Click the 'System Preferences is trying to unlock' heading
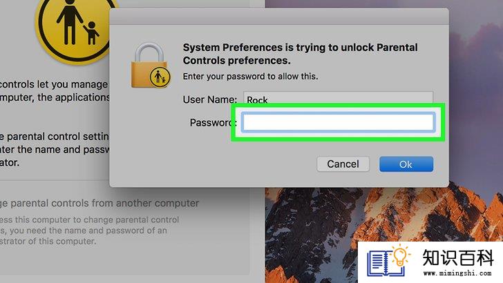 301,54
